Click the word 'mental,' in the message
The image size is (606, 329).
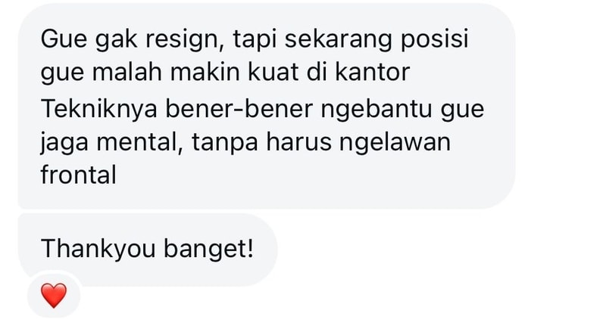tap(139, 142)
